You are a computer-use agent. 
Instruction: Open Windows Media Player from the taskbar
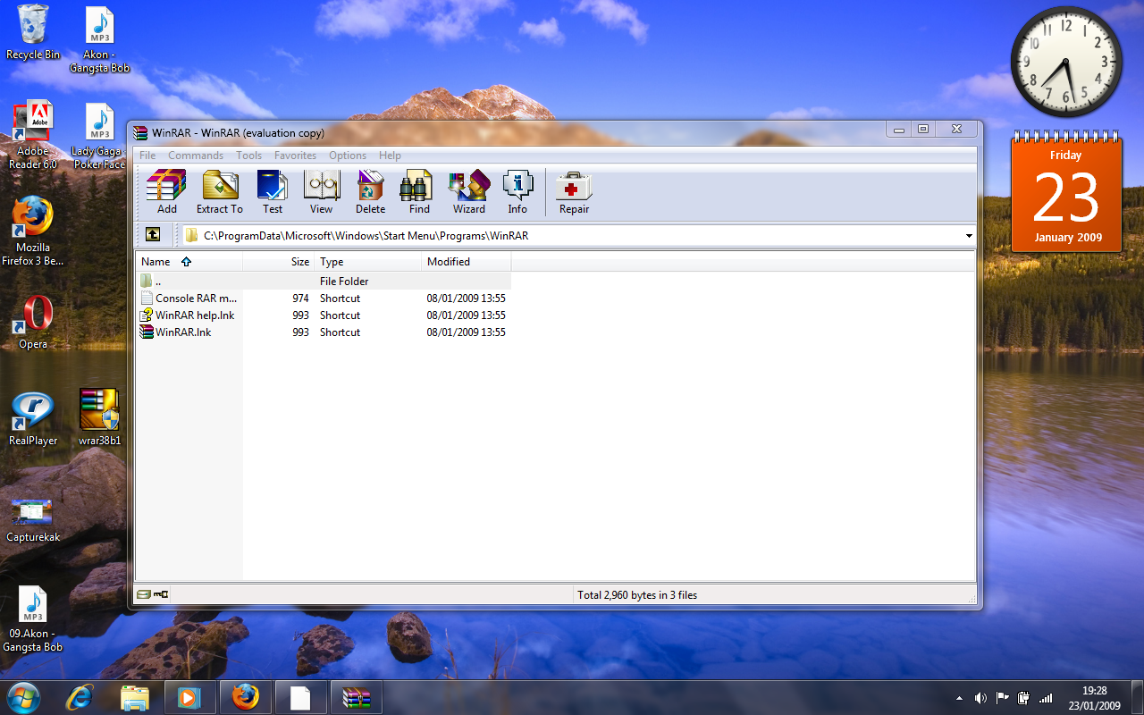coord(189,697)
